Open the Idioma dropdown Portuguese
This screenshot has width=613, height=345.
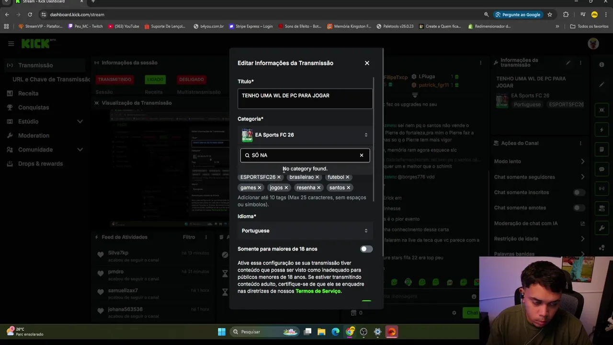(305, 231)
